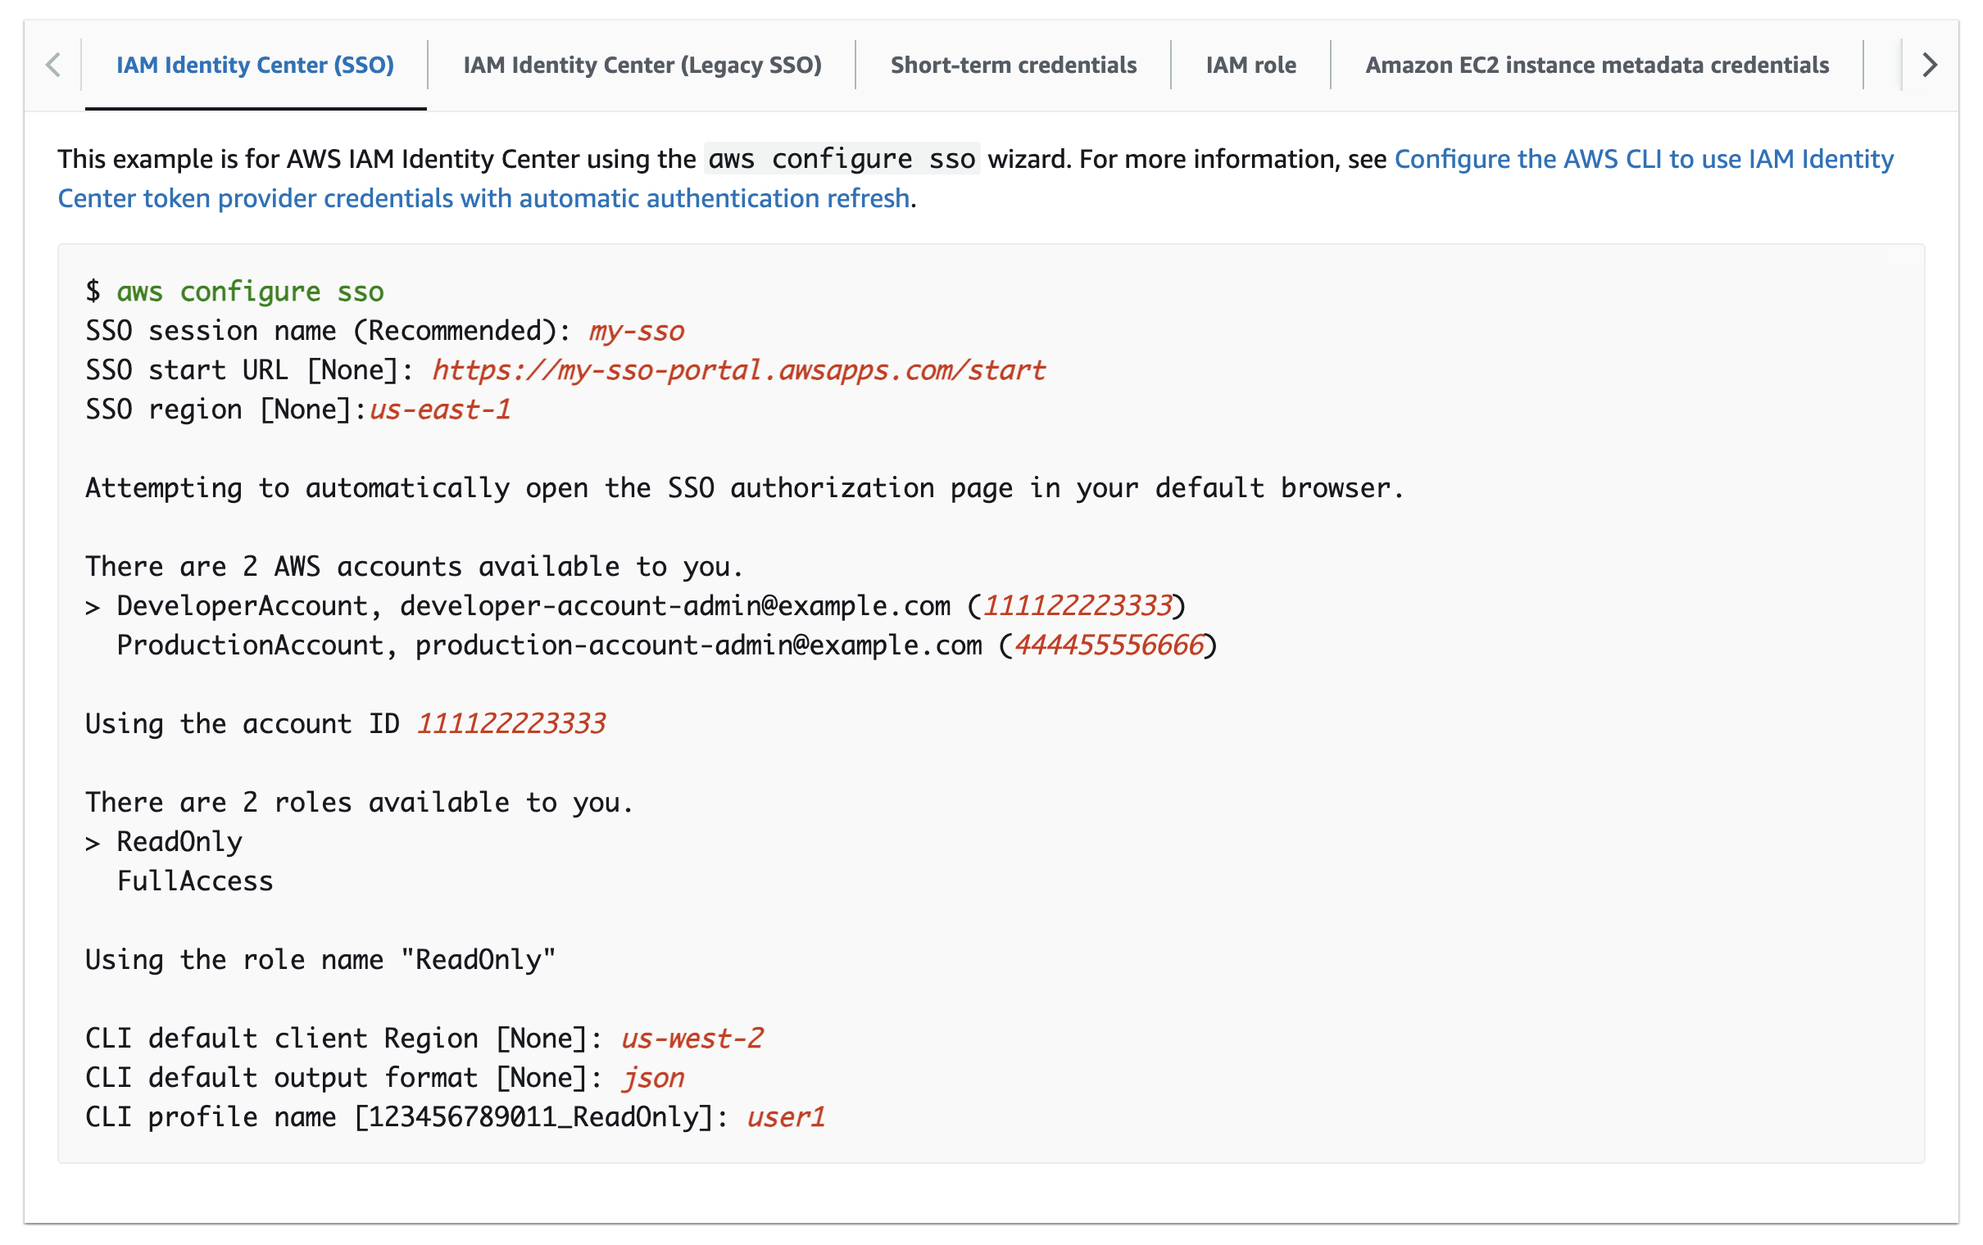Click the default output format value 'json'

pyautogui.click(x=653, y=1079)
